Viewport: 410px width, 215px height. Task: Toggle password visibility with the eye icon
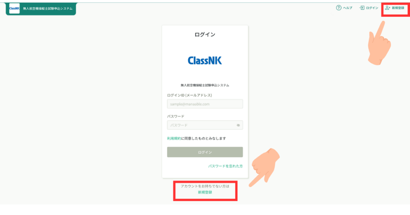click(238, 125)
